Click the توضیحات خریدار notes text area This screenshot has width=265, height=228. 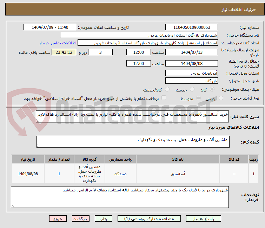point(120,196)
